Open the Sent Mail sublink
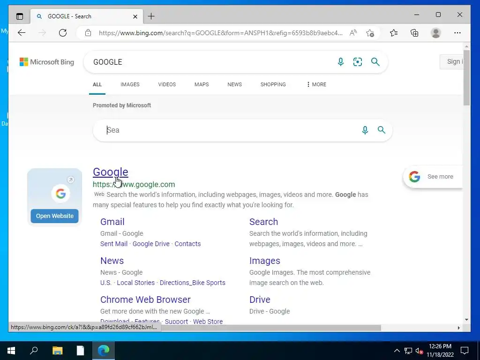480x360 pixels. pyautogui.click(x=113, y=244)
